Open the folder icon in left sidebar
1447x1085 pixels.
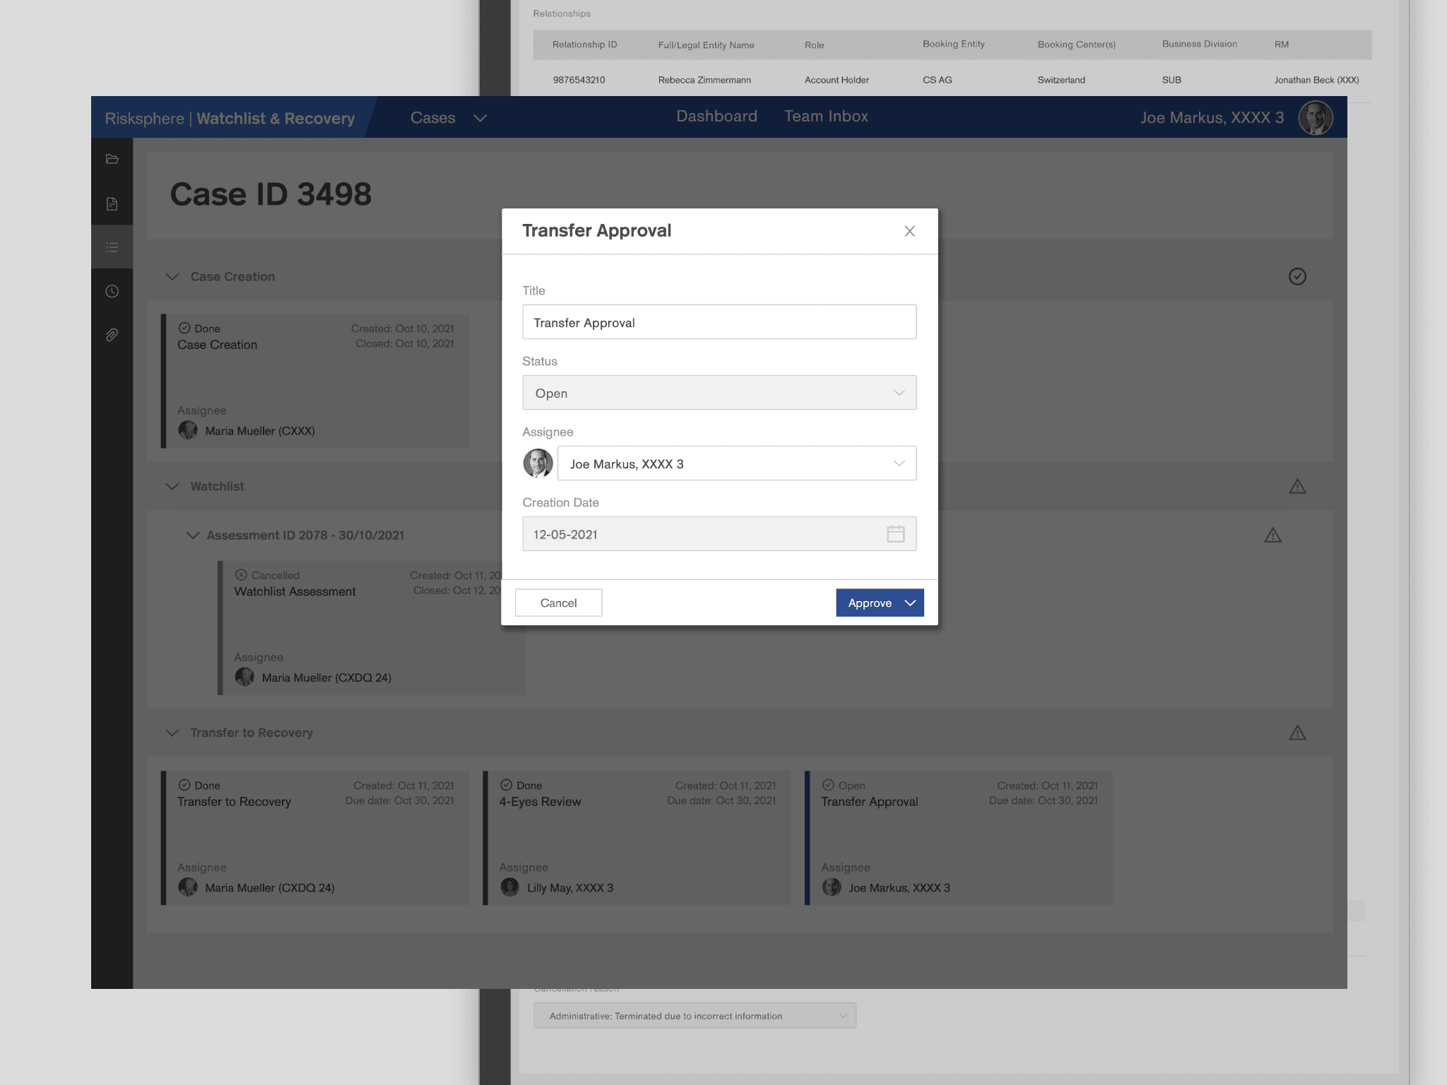[x=112, y=160]
